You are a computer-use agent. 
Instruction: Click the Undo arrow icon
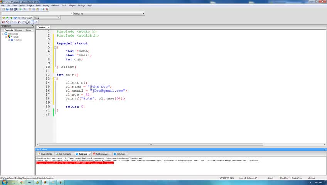click(20, 9)
